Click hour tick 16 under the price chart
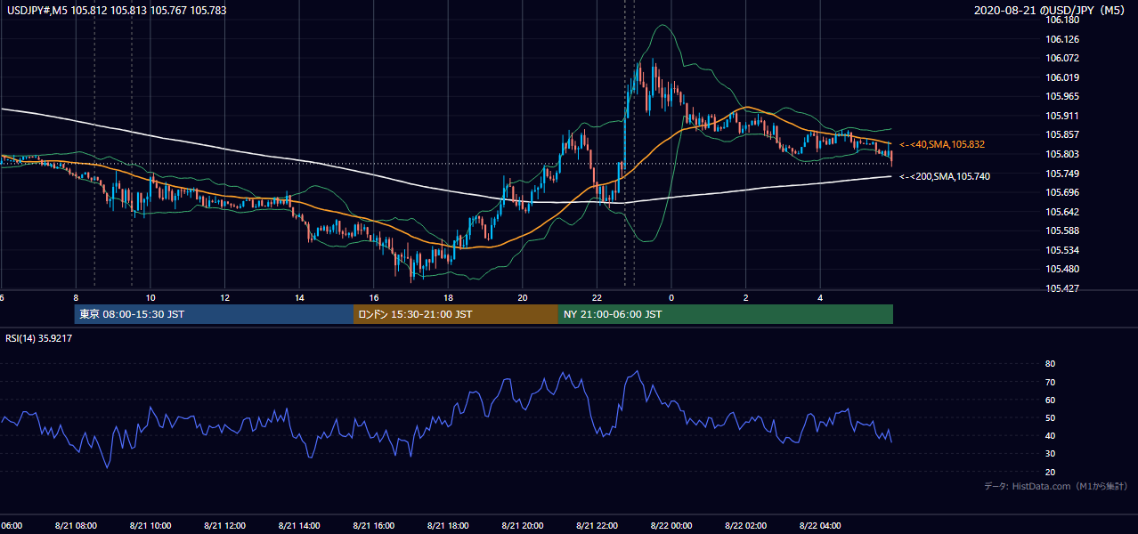 pos(374,297)
